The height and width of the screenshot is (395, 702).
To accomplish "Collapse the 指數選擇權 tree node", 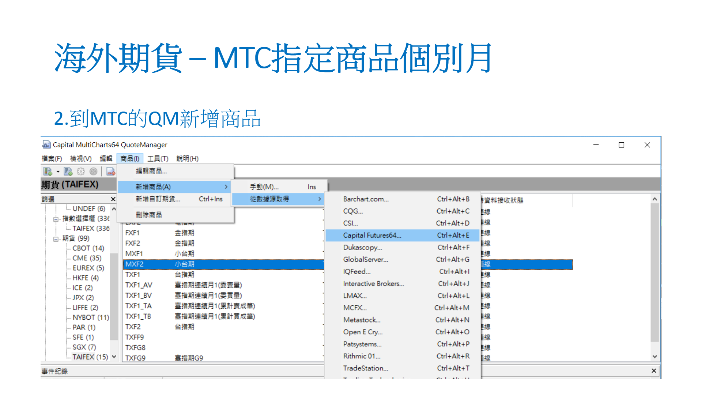I will pyautogui.click(x=56, y=219).
